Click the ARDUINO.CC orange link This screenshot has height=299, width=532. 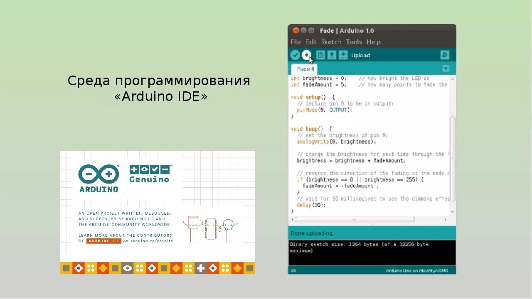(104, 241)
